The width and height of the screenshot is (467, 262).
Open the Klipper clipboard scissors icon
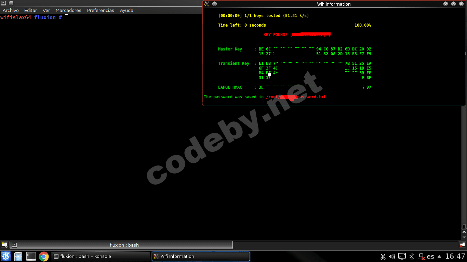point(383,257)
